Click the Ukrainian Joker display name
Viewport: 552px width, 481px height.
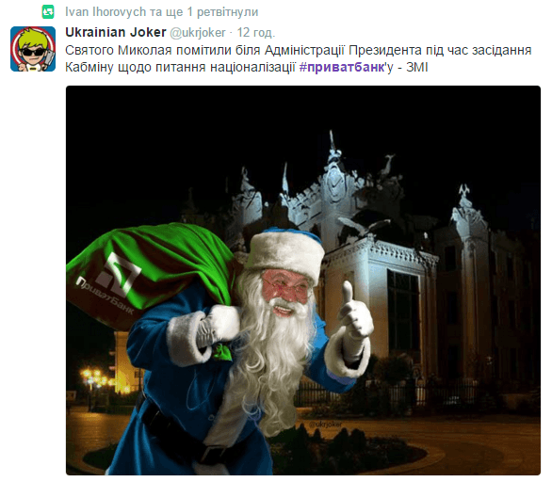pos(116,32)
